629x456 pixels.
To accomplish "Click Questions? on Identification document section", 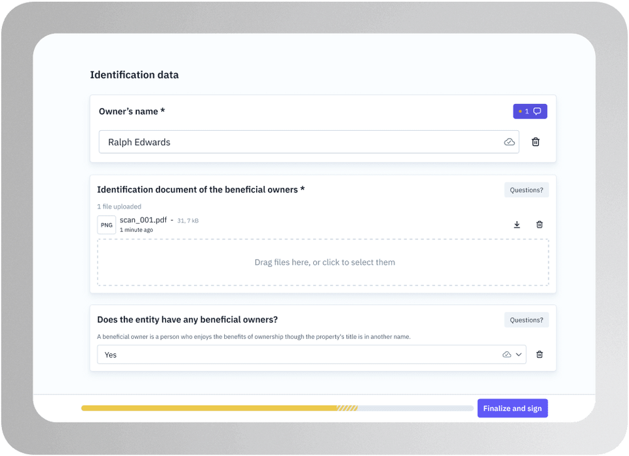I will (526, 190).
